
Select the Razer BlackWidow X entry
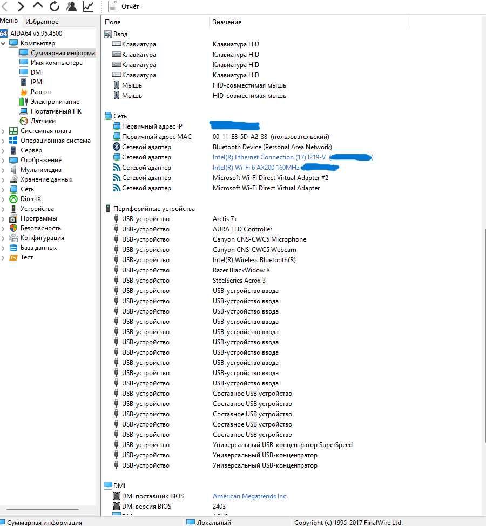tap(241, 270)
